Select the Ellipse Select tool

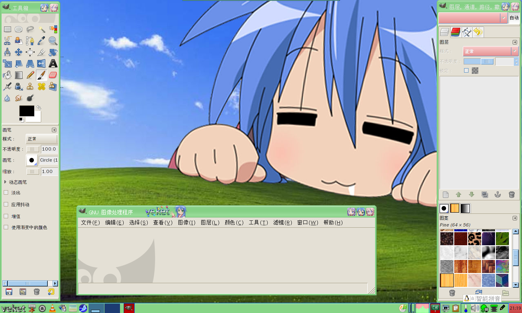coord(18,29)
